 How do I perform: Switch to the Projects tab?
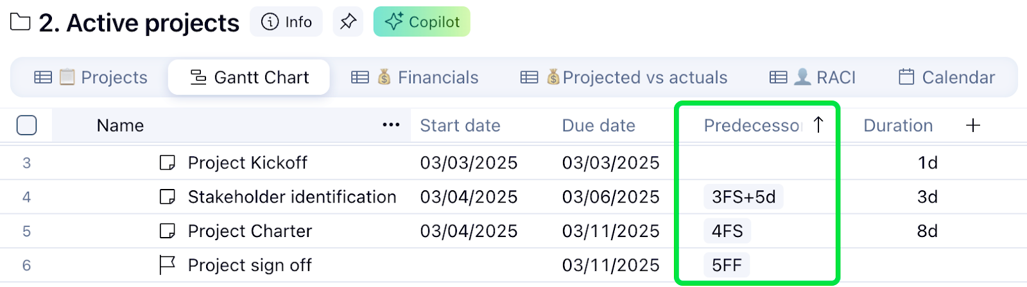point(91,78)
